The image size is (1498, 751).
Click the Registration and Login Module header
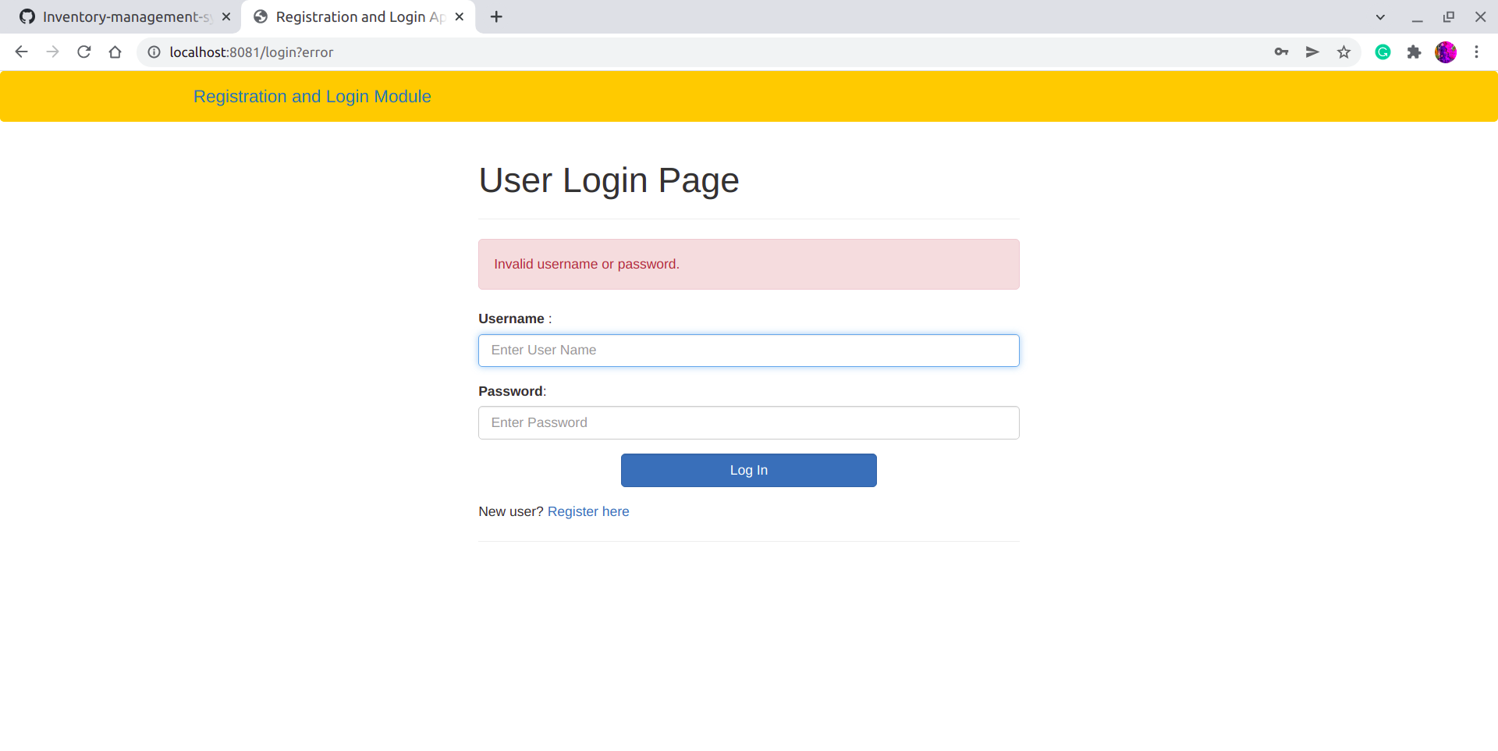tap(312, 96)
